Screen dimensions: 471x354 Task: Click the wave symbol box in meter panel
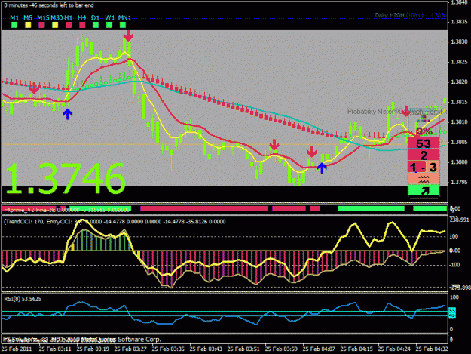click(424, 180)
